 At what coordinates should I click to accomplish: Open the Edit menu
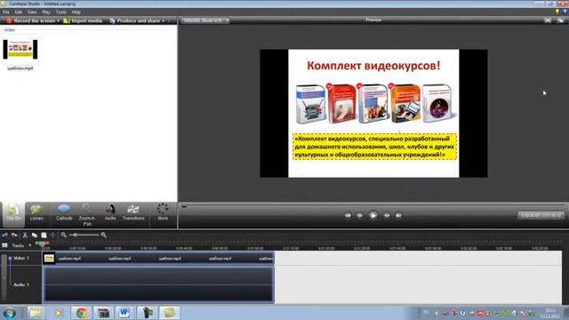[19, 12]
